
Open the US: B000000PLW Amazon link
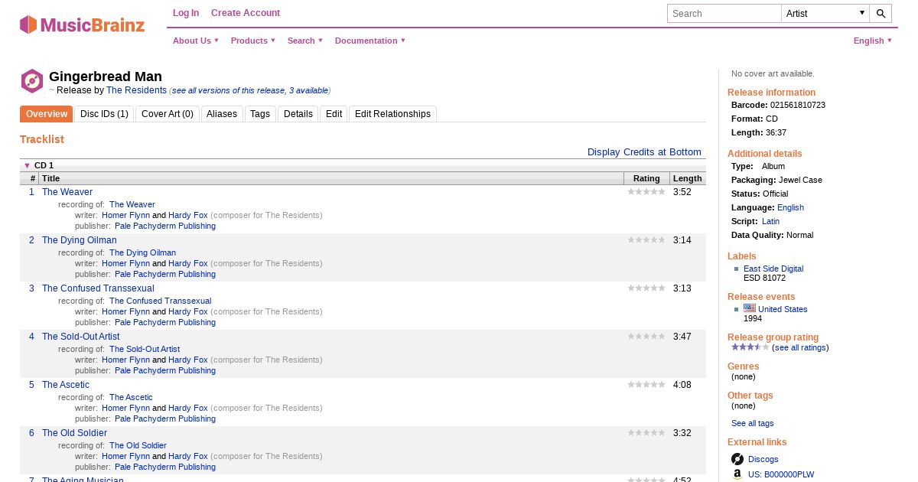[781, 474]
